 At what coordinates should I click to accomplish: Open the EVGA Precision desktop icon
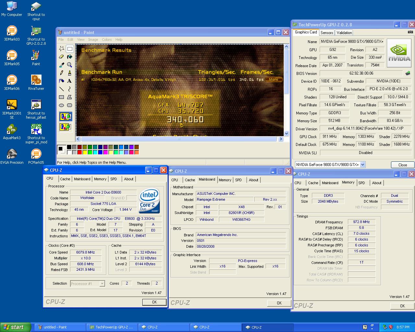point(12,156)
